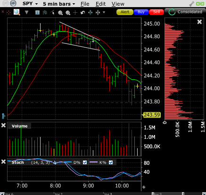Close the Stoch indicator panel
The width and height of the screenshot is (206, 195).
(3, 161)
